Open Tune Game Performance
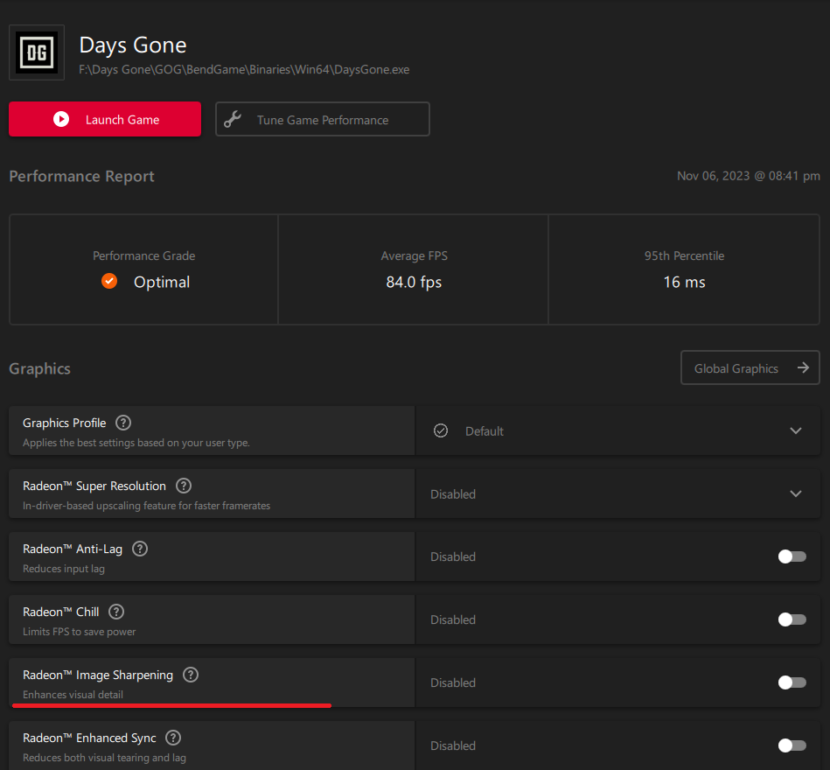The width and height of the screenshot is (830, 770). [323, 119]
